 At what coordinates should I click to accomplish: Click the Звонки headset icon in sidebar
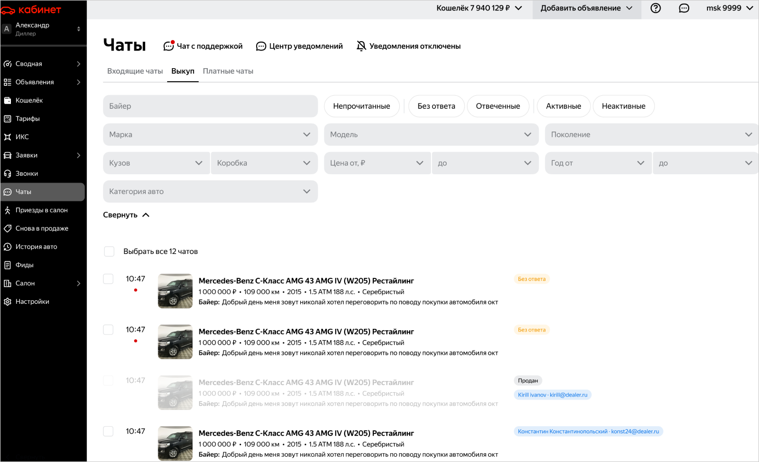[x=7, y=174]
